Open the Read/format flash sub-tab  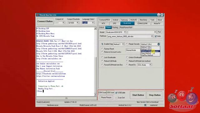click(x=126, y=27)
